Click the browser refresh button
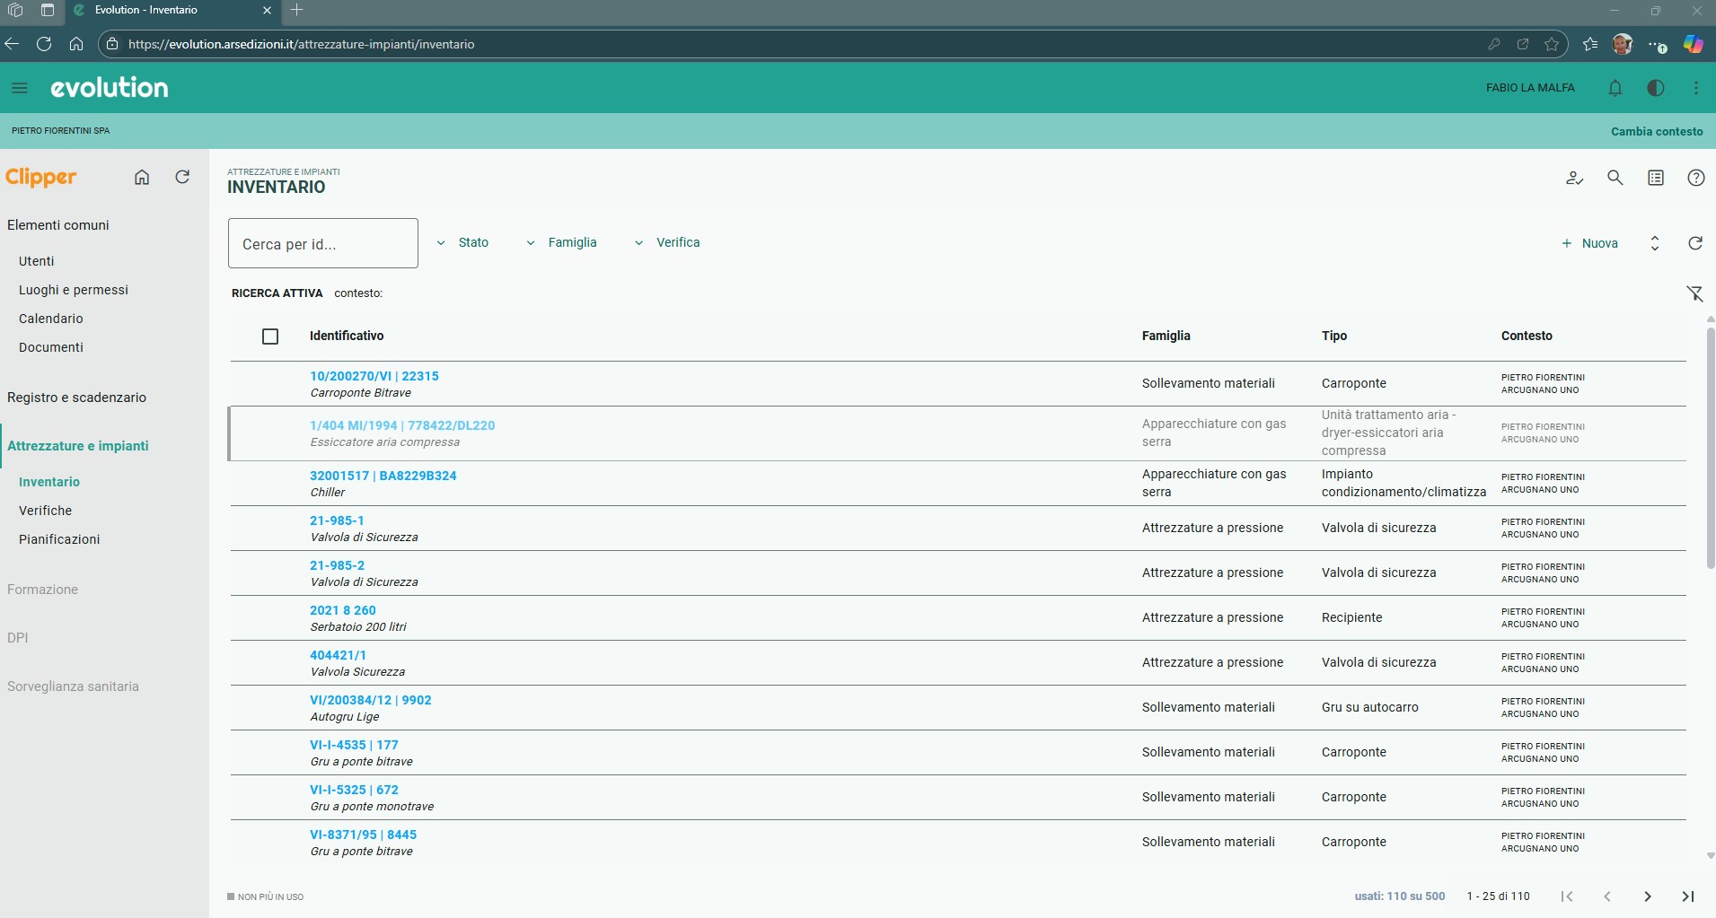The height and width of the screenshot is (918, 1716). coord(43,44)
